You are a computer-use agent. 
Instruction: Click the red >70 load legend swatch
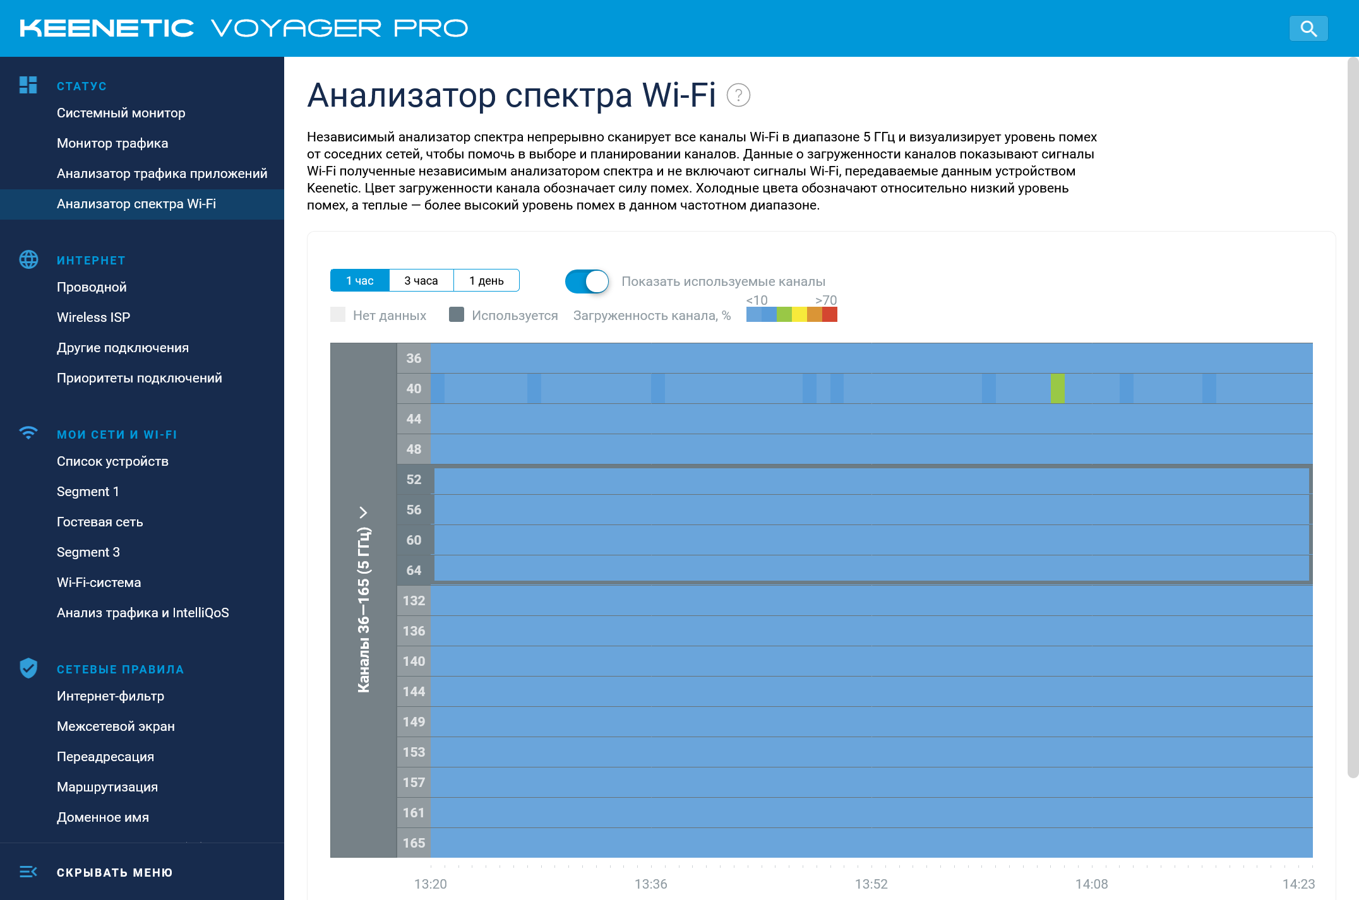(830, 314)
